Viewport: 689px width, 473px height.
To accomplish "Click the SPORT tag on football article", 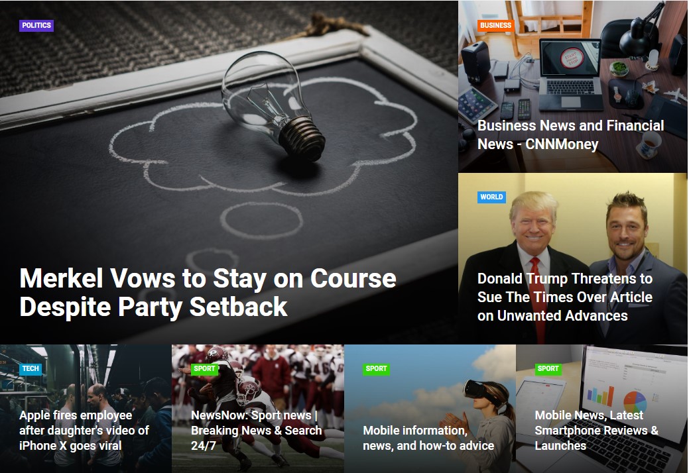I will pyautogui.click(x=204, y=368).
